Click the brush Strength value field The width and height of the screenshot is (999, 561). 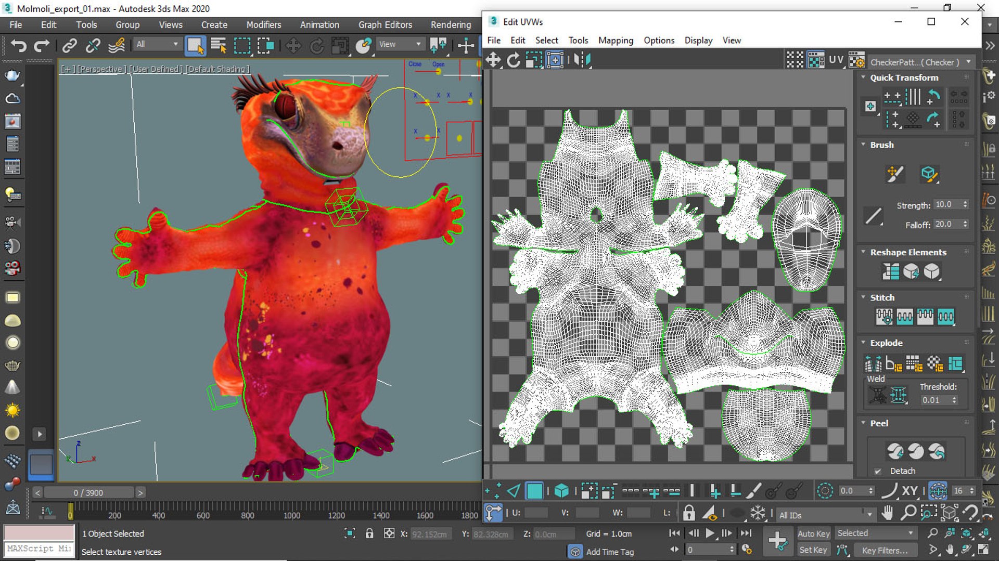(x=946, y=205)
